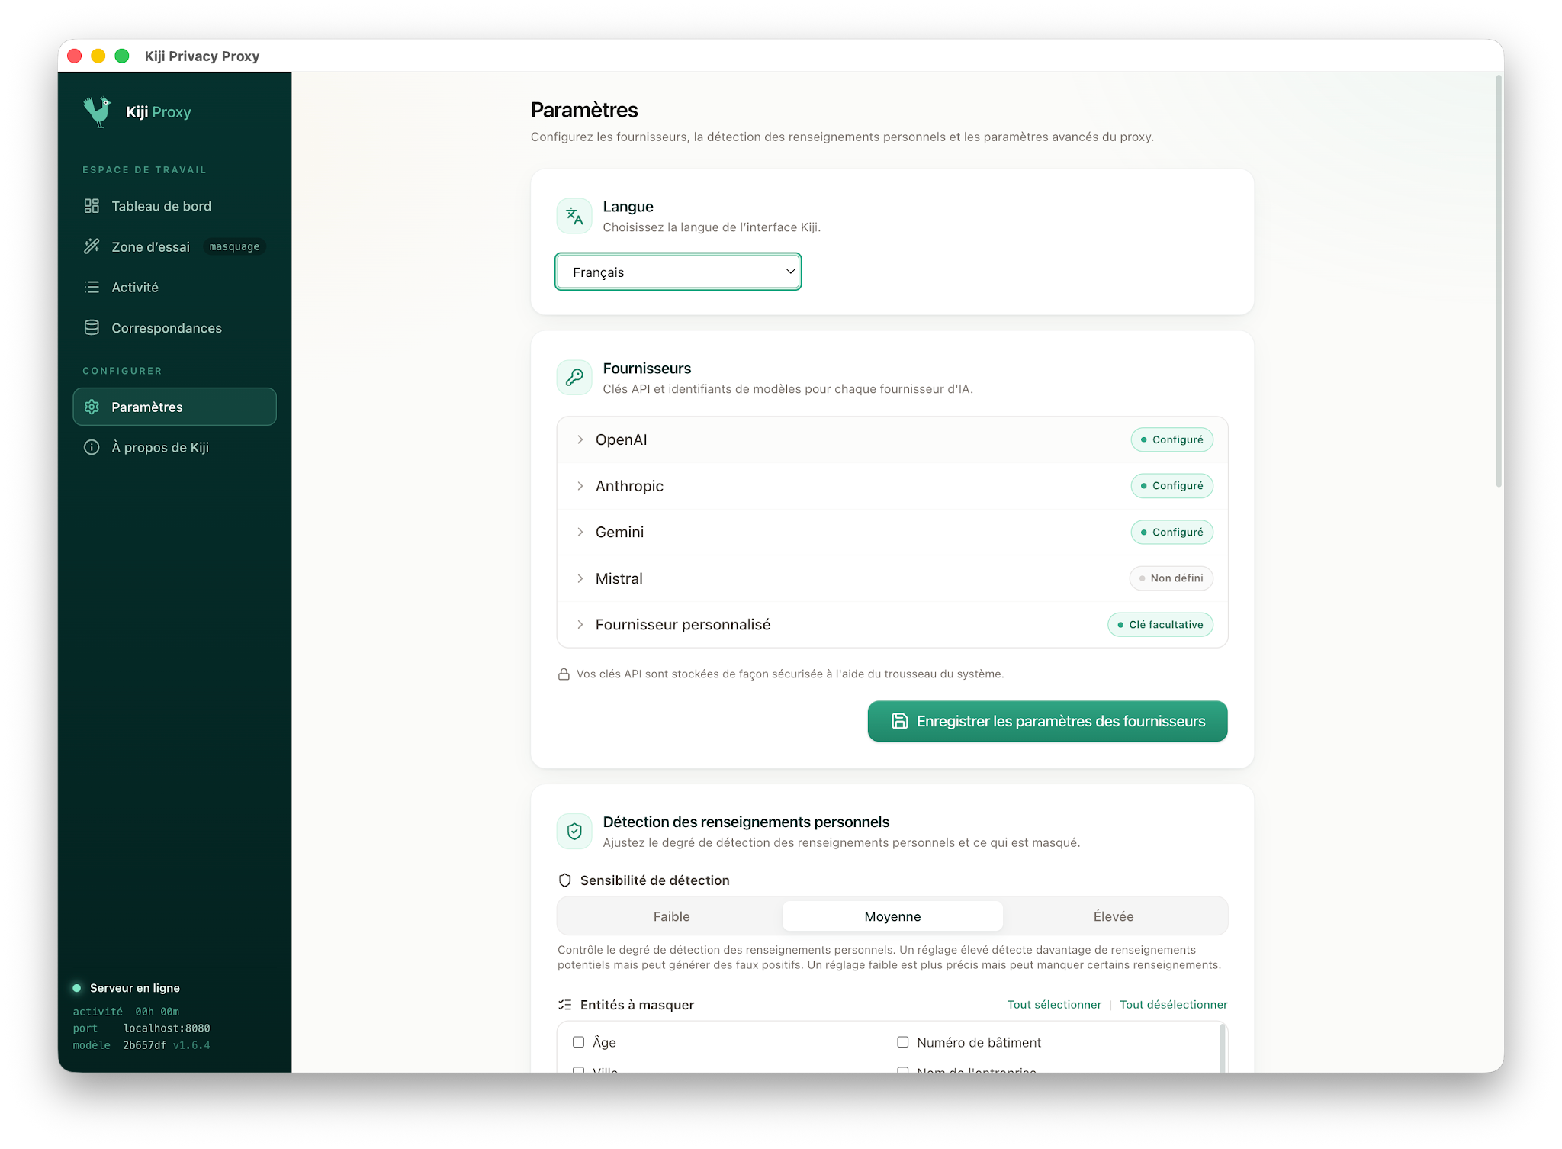Click the main page vertical scrollbar
The height and width of the screenshot is (1149, 1562).
[1499, 281]
